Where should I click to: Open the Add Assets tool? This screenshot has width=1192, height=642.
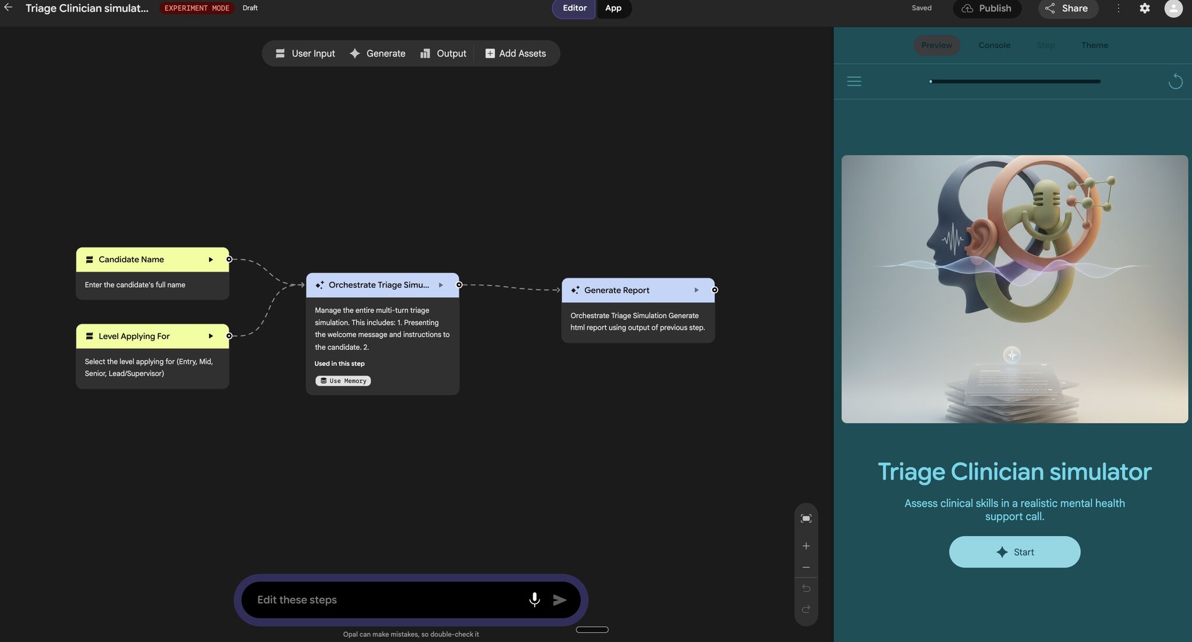coord(516,53)
